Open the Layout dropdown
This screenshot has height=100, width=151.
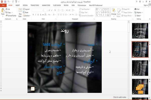click(x=26, y=9)
